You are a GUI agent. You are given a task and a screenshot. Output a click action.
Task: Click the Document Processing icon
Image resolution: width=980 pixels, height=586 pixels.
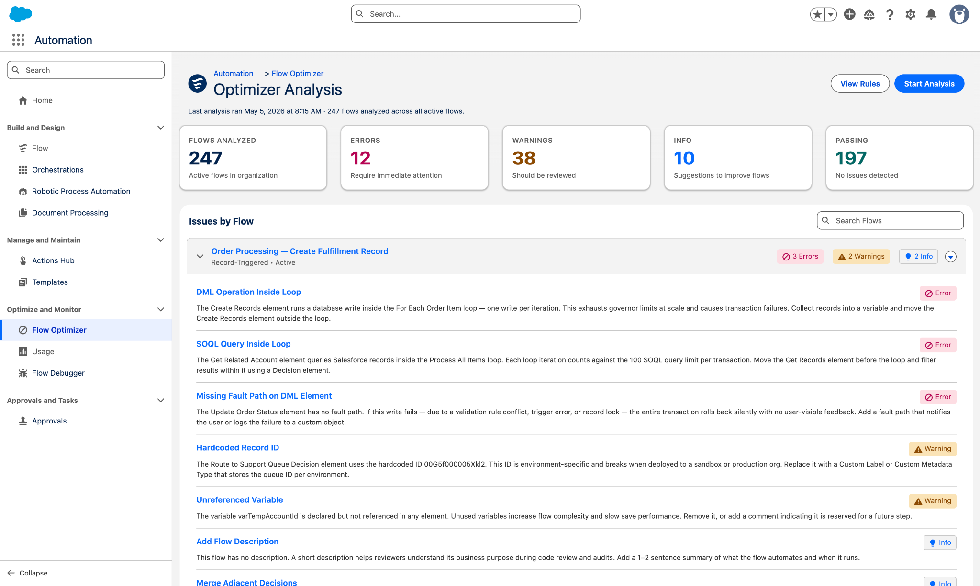click(x=23, y=213)
